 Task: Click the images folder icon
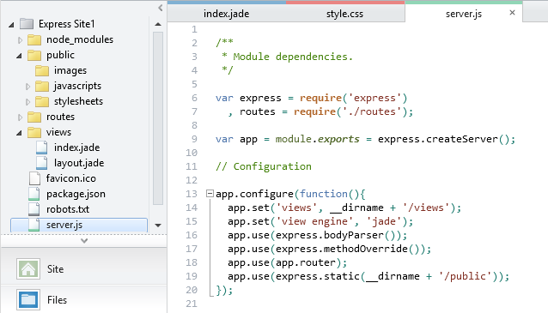42,70
